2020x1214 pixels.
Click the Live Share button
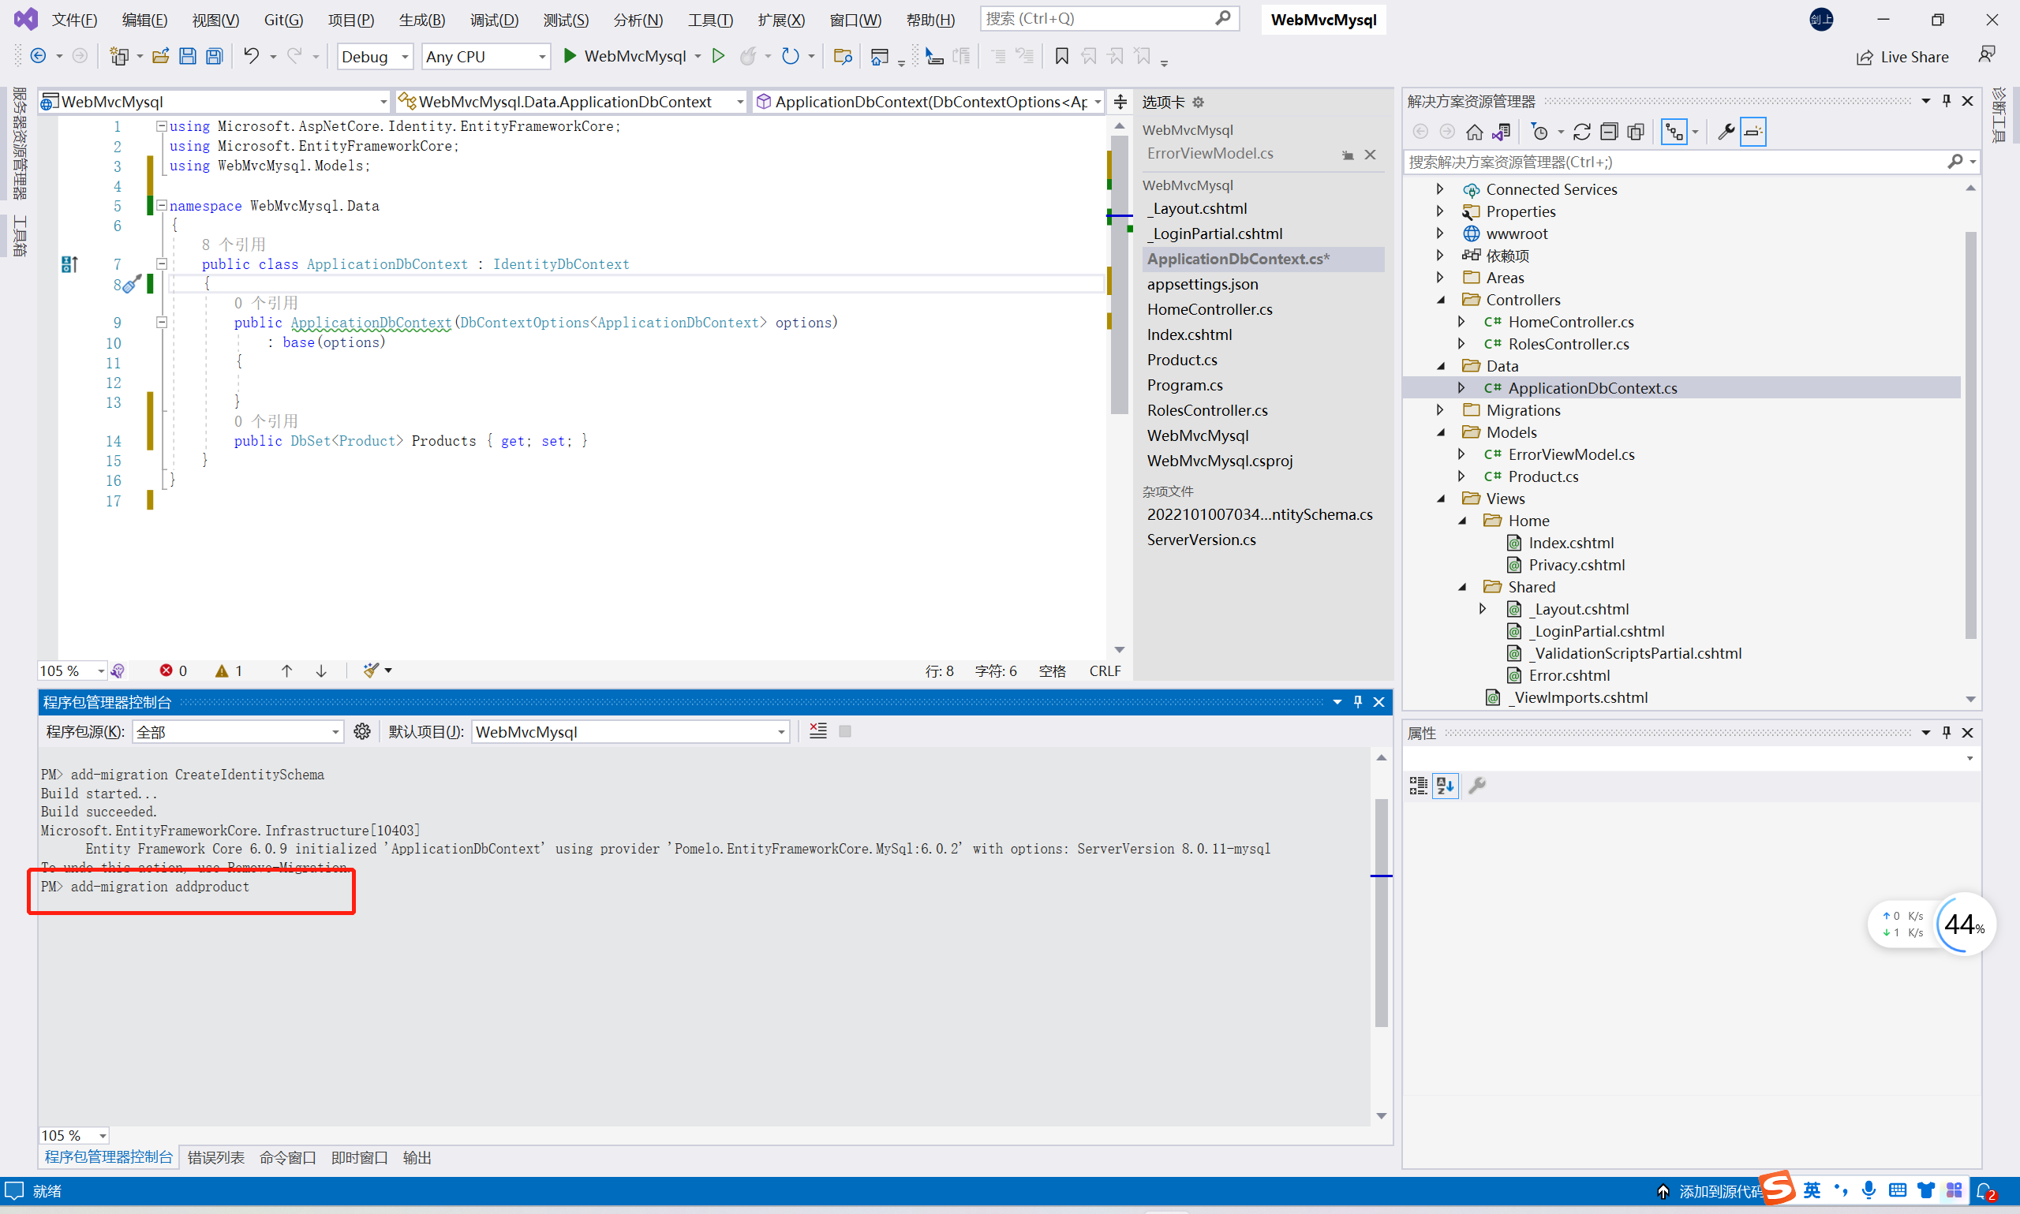[1902, 57]
